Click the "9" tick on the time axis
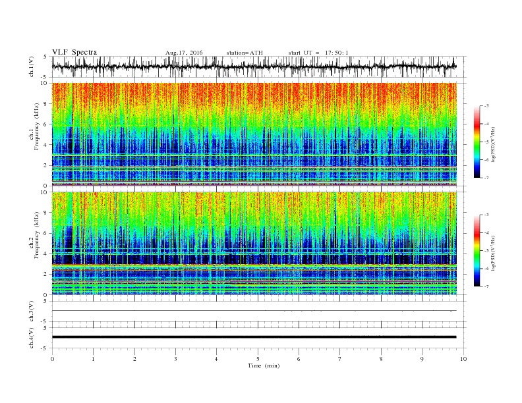The image size is (522, 403). pyautogui.click(x=422, y=359)
